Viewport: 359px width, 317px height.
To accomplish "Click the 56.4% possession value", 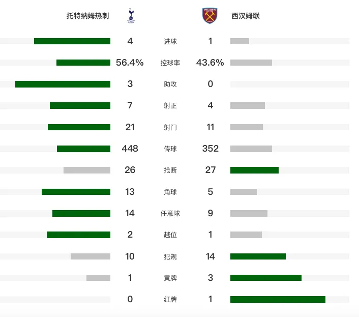I will 130,63.
